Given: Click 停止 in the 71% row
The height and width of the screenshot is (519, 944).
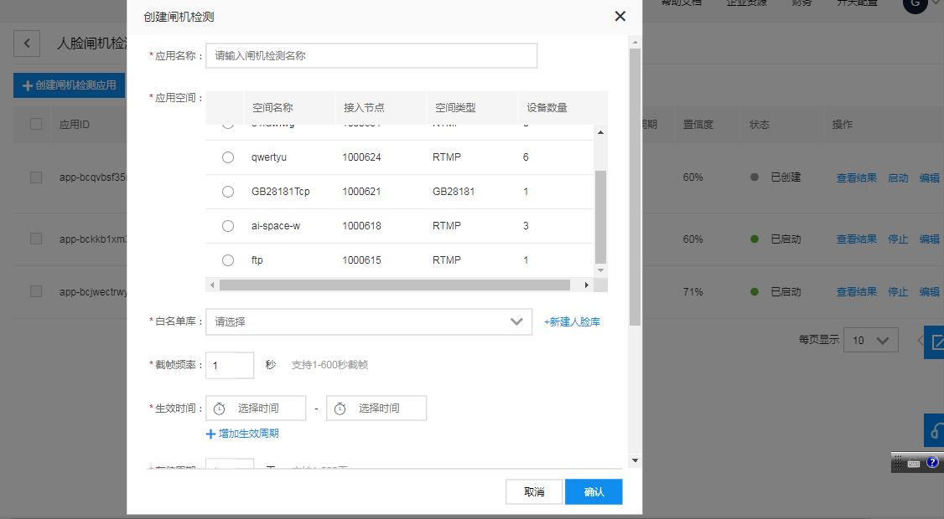Looking at the screenshot, I should coord(898,291).
